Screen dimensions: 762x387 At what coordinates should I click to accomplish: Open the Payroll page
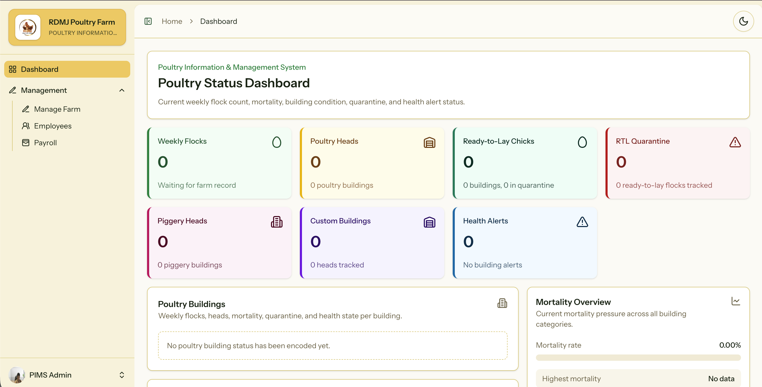coord(45,143)
